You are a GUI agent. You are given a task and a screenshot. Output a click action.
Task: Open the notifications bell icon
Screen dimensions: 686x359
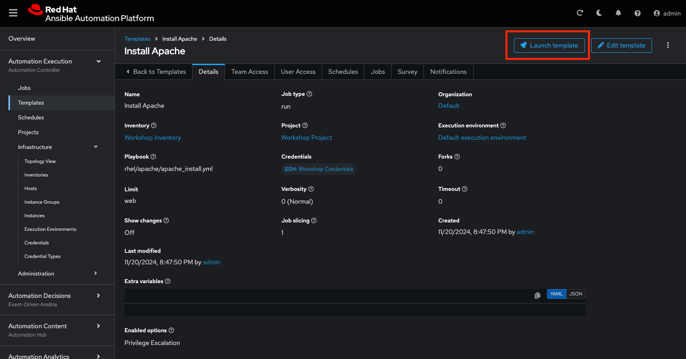coord(618,13)
